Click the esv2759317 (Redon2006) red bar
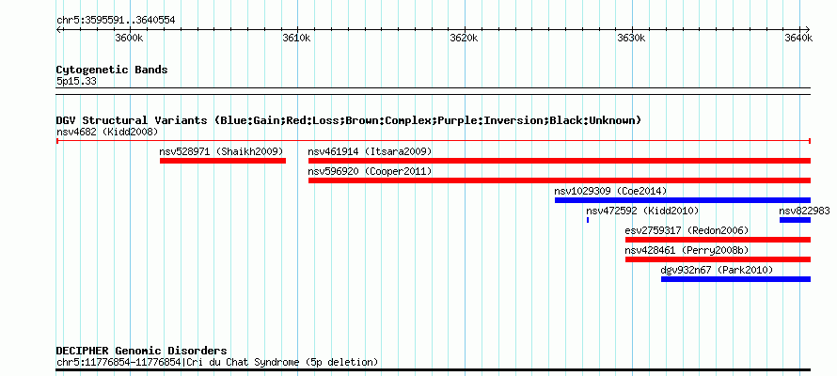837x376 pixels. point(718,240)
